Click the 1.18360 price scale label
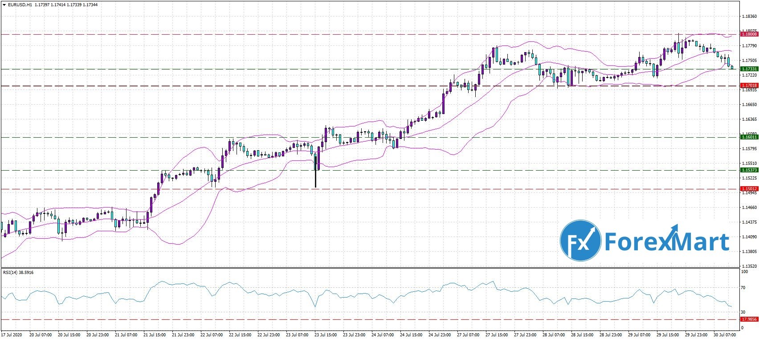759x339 pixels. [749, 16]
